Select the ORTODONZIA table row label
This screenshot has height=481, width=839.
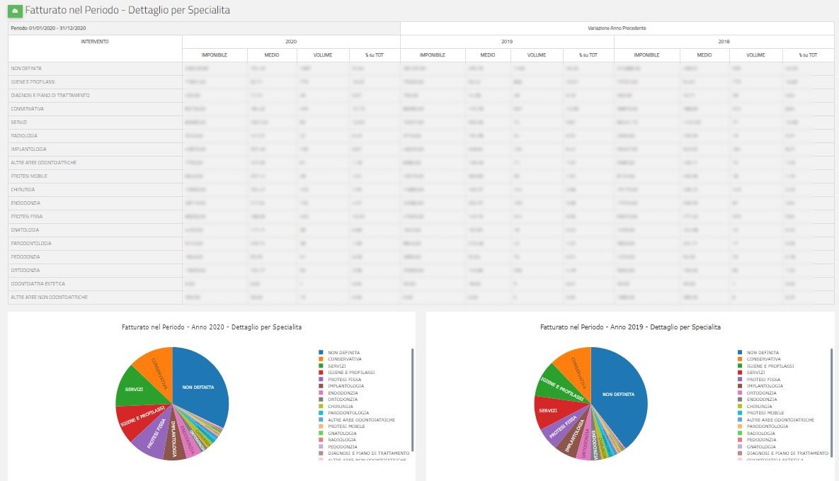click(25, 270)
